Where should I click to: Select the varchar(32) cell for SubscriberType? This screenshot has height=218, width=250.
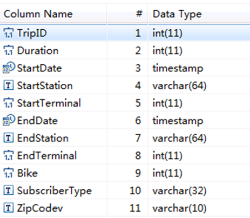pos(179,191)
